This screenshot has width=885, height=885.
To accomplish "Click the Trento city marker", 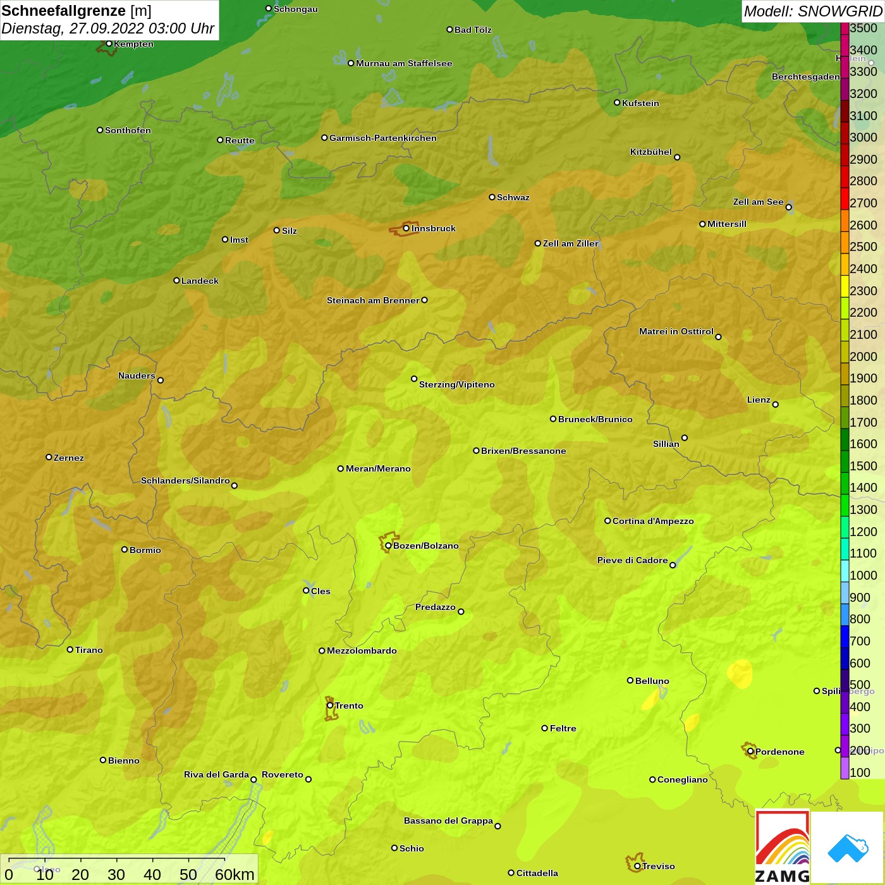I will (x=330, y=705).
